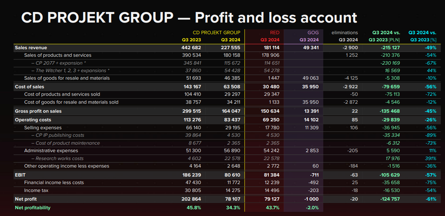Click the GOG column header
This screenshot has width=445, height=216.
click(x=313, y=33)
